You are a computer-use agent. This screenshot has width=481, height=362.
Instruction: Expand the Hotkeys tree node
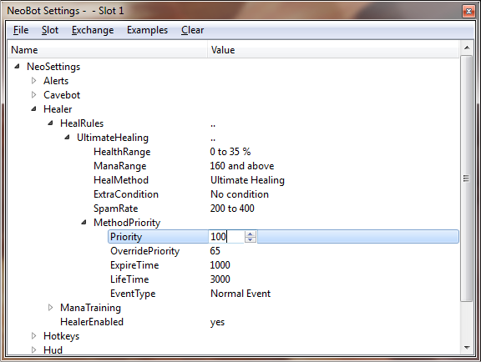click(33, 336)
